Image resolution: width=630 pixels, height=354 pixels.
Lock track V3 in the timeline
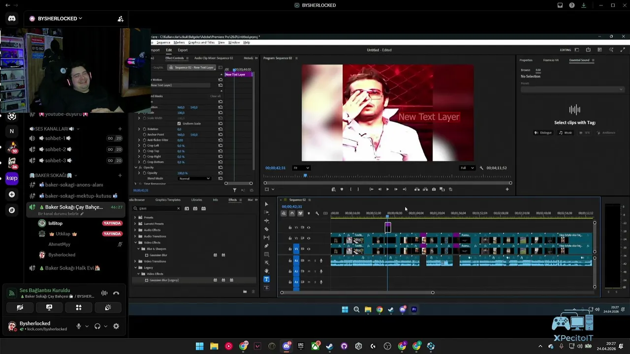click(290, 227)
